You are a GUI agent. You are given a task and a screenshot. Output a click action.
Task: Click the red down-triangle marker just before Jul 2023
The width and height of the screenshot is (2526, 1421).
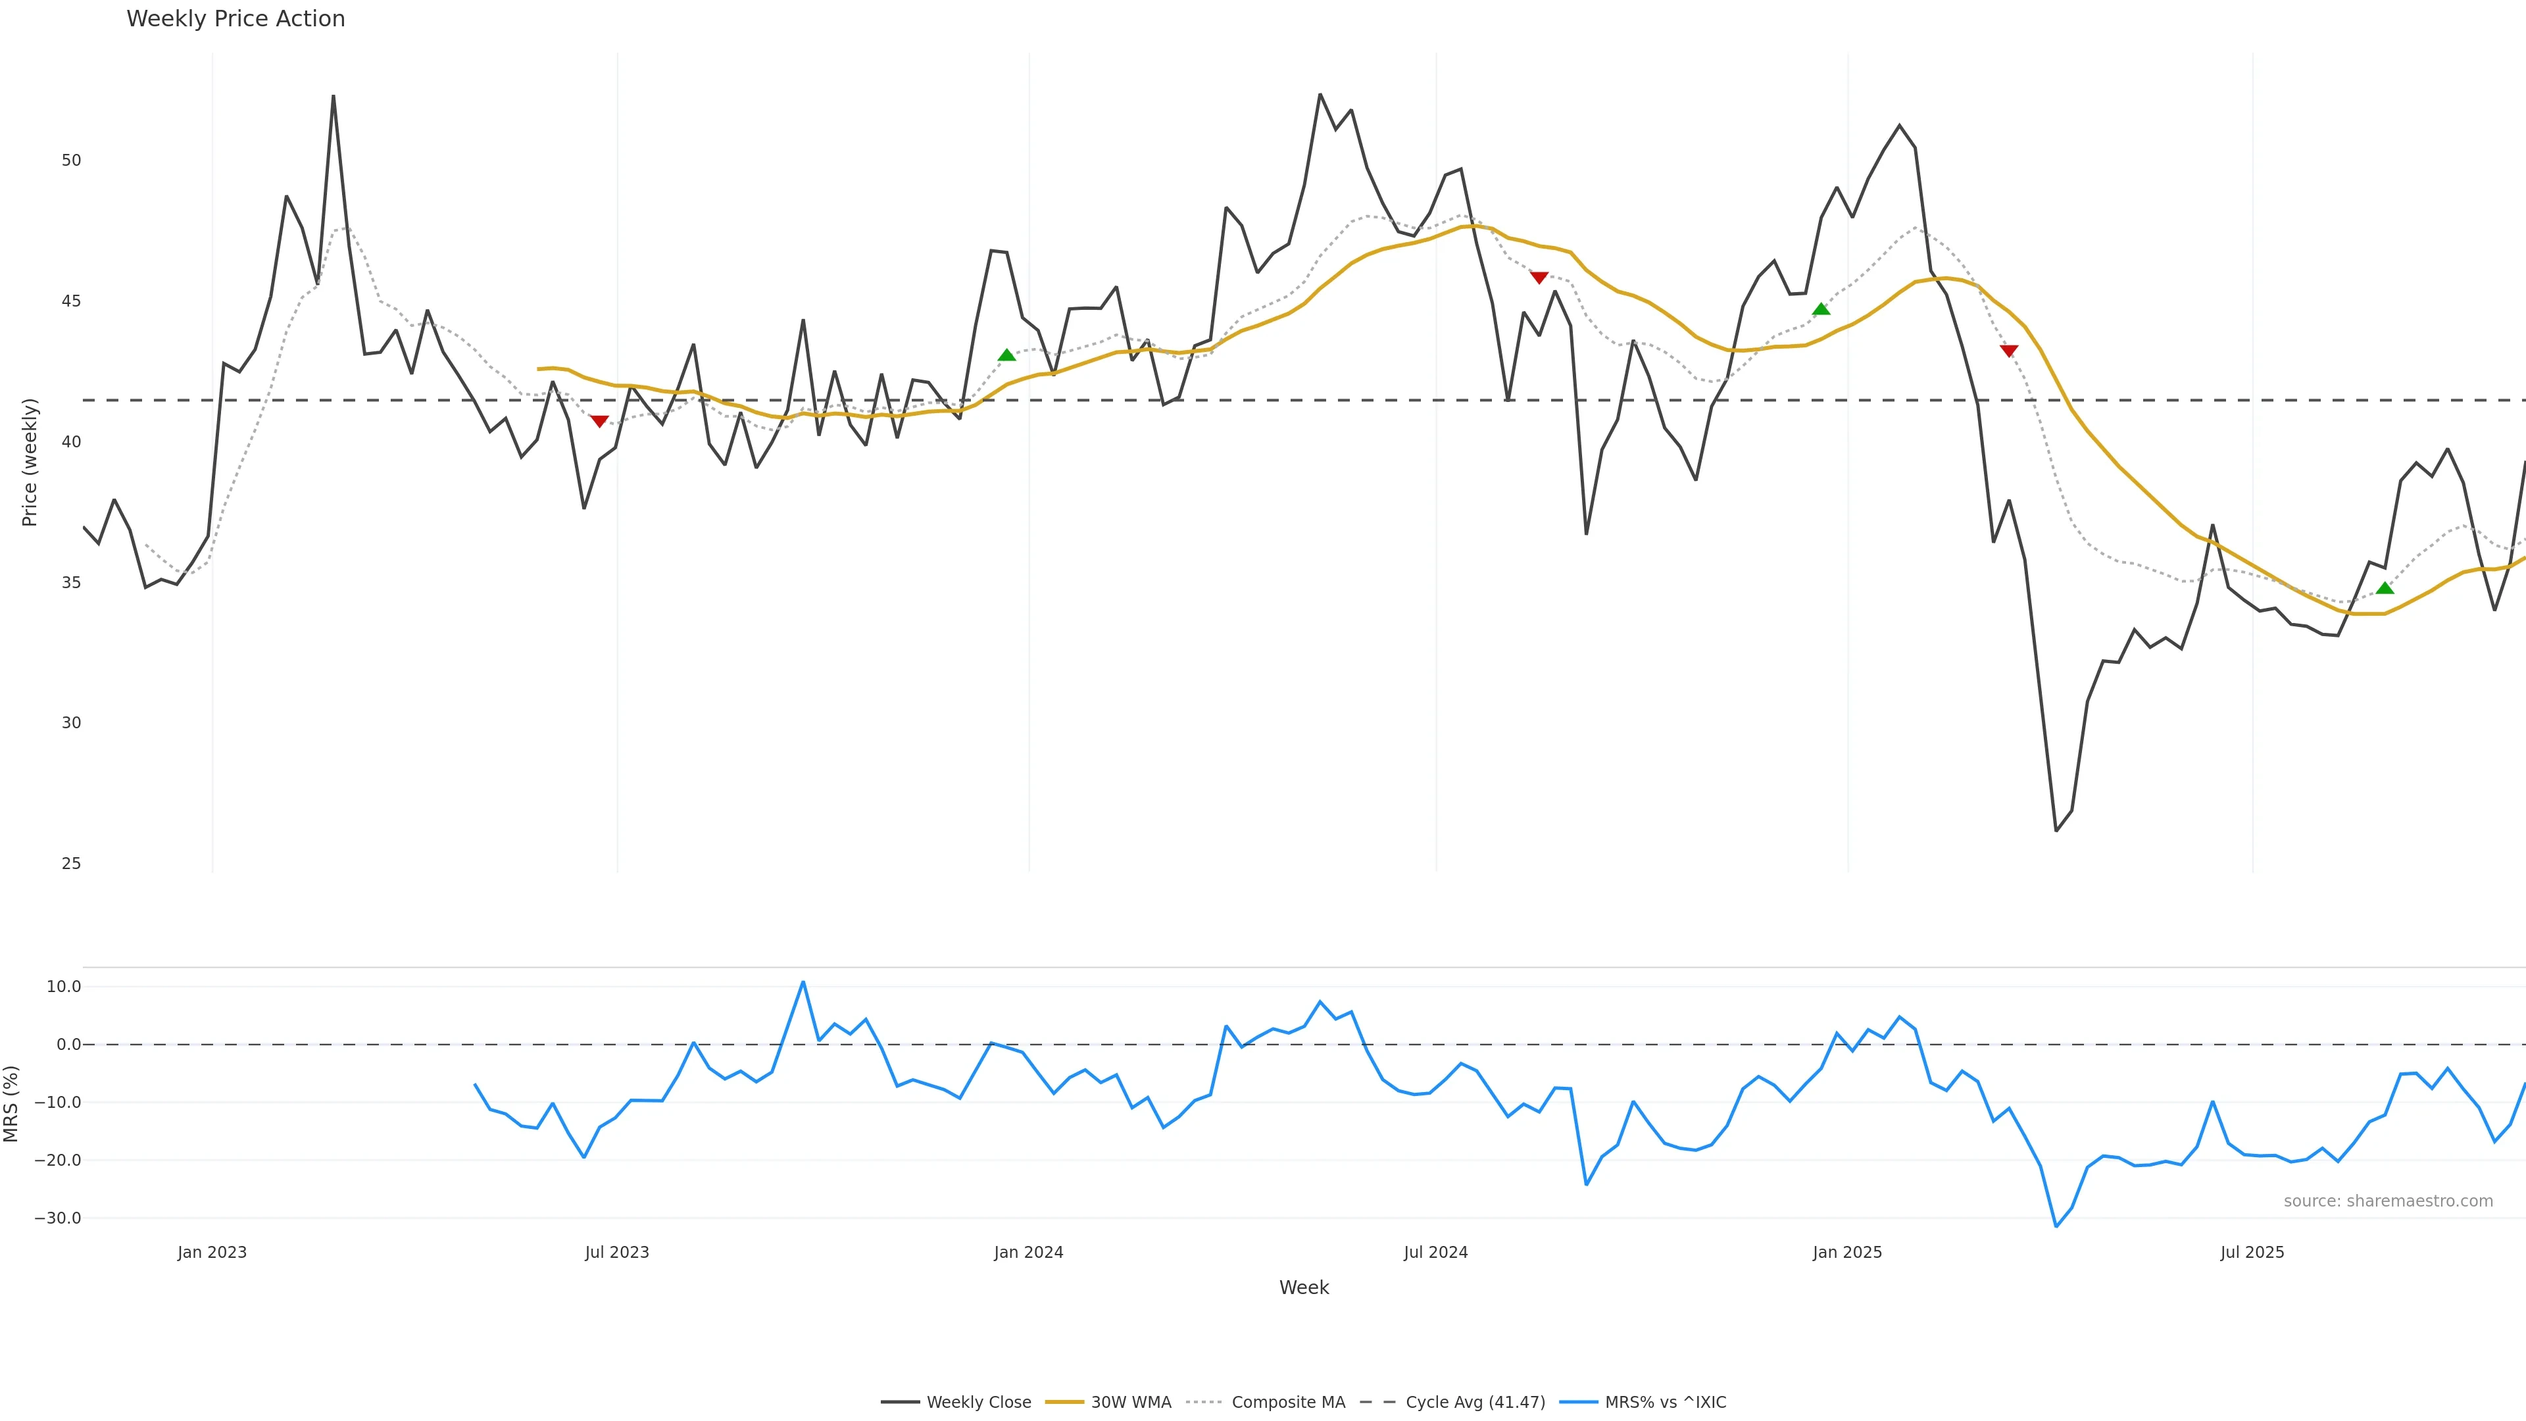coord(599,421)
